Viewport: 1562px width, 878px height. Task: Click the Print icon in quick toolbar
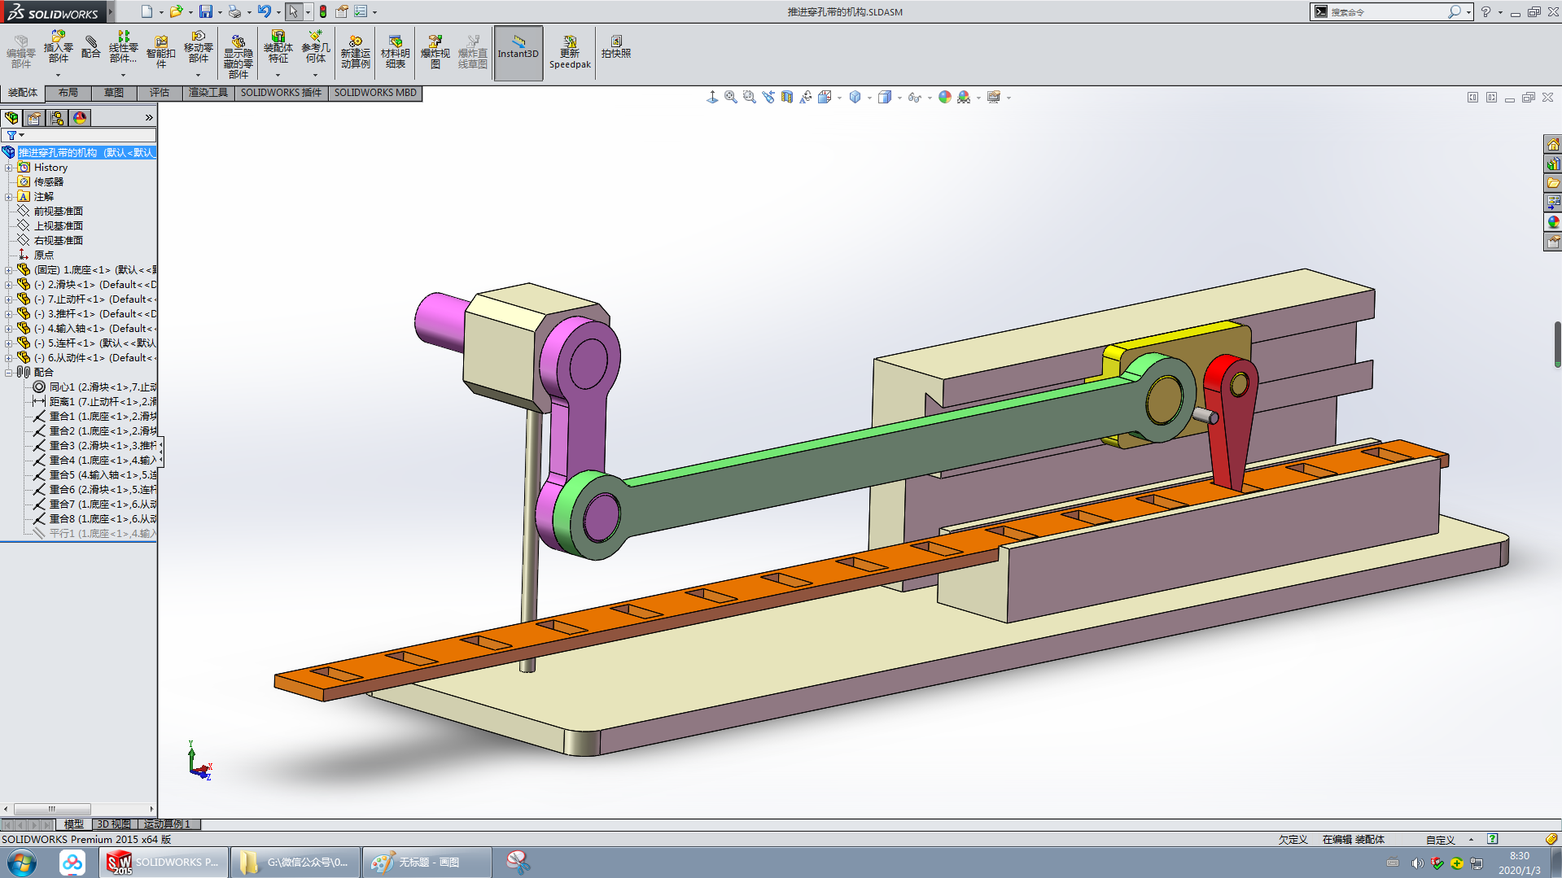pos(234,11)
